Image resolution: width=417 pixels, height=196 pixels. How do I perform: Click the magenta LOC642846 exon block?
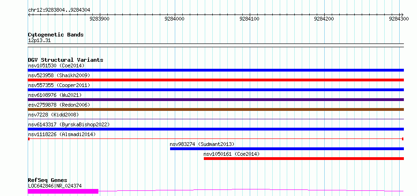tap(63, 191)
